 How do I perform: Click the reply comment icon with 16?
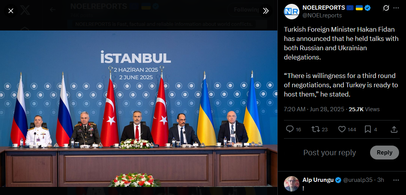(294, 129)
